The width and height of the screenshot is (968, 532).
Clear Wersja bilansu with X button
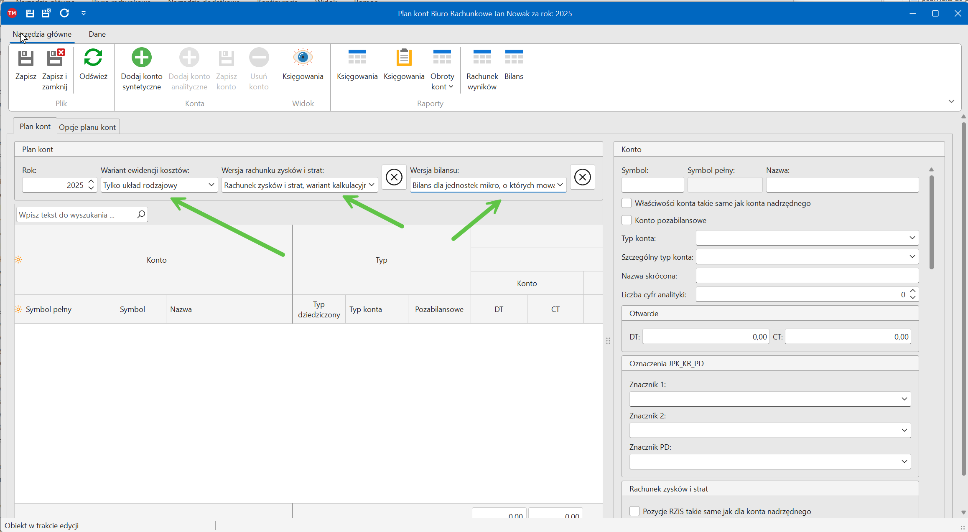pyautogui.click(x=582, y=177)
